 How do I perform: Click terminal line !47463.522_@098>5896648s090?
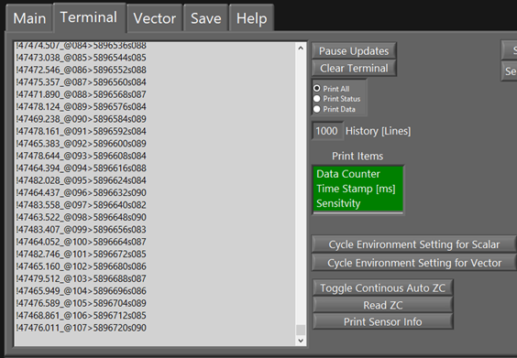pyautogui.click(x=81, y=217)
